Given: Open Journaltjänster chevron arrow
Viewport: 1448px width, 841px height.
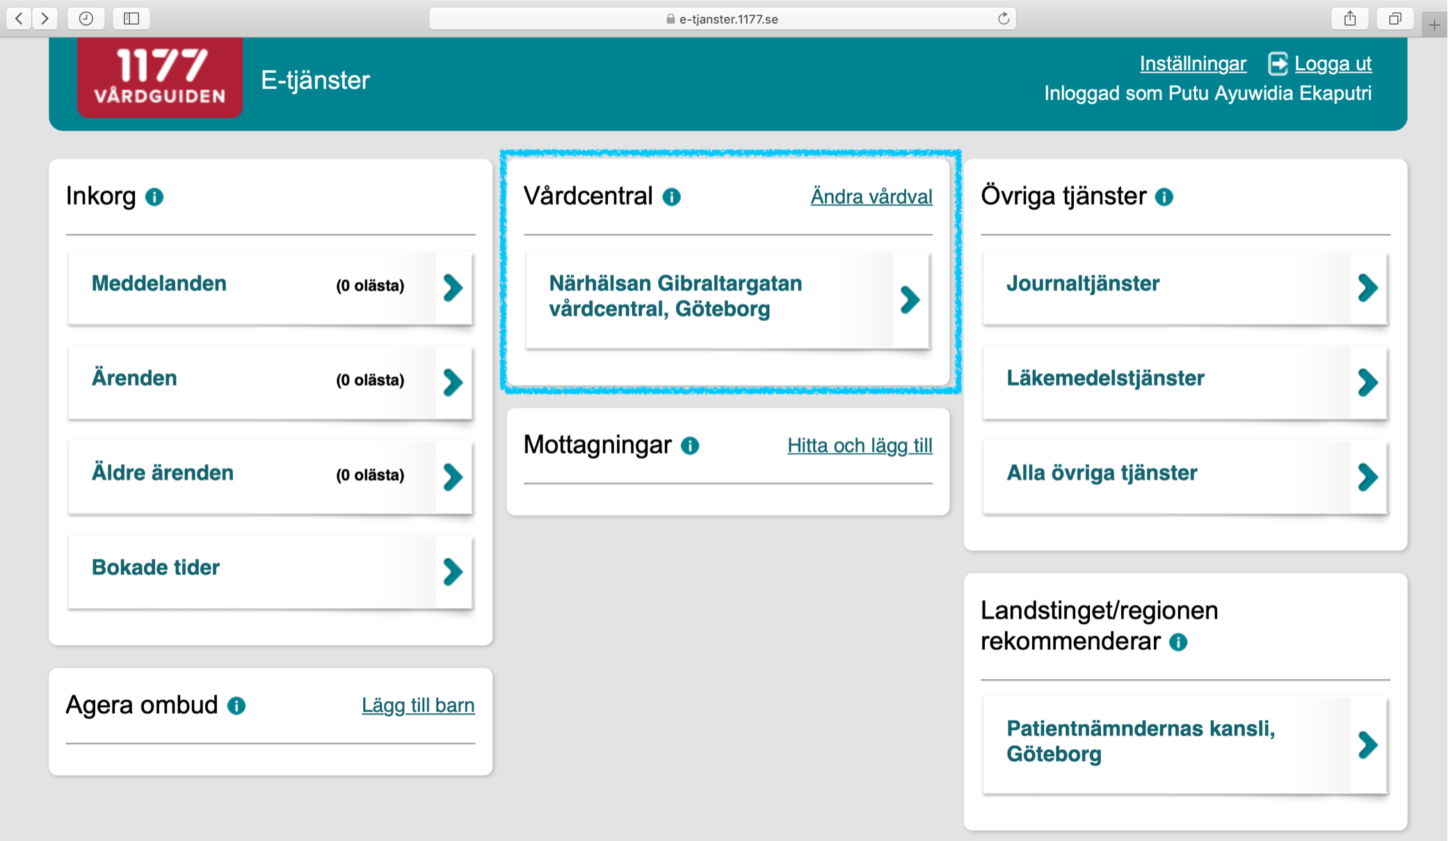Looking at the screenshot, I should [1367, 287].
